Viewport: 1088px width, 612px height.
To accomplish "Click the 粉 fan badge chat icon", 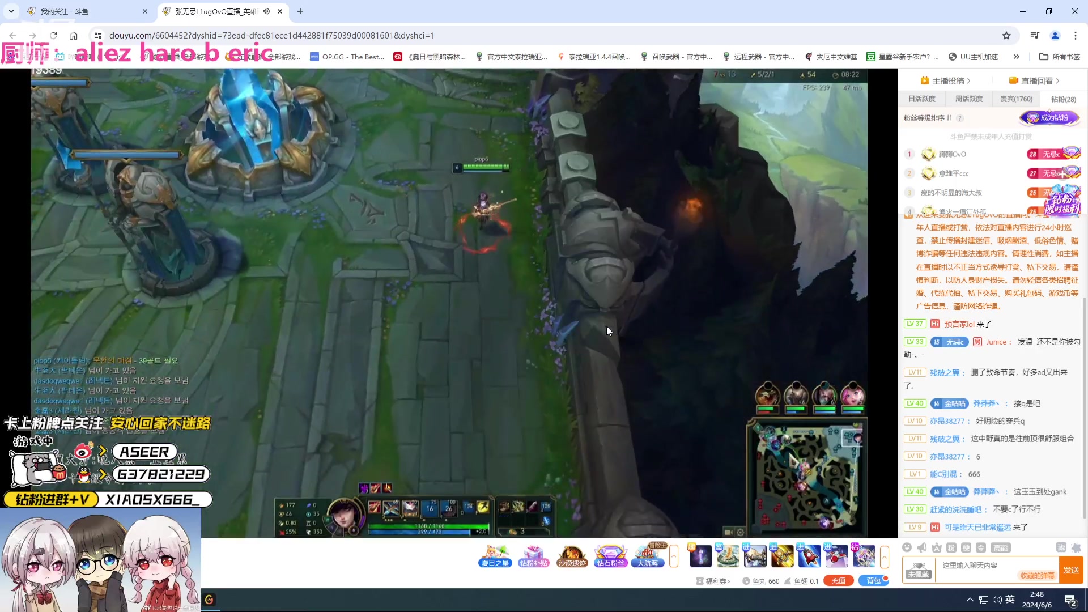I will [951, 547].
